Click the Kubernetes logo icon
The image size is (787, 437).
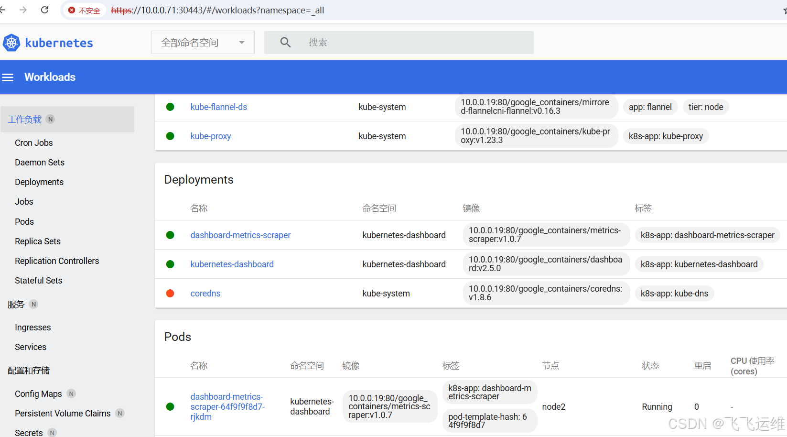[11, 43]
